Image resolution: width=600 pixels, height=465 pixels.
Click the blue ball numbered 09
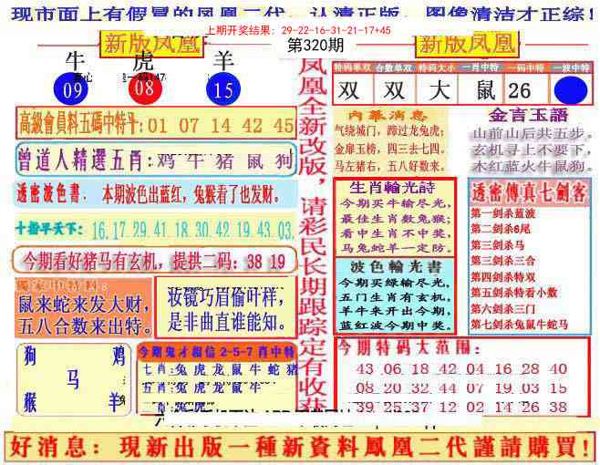(74, 89)
